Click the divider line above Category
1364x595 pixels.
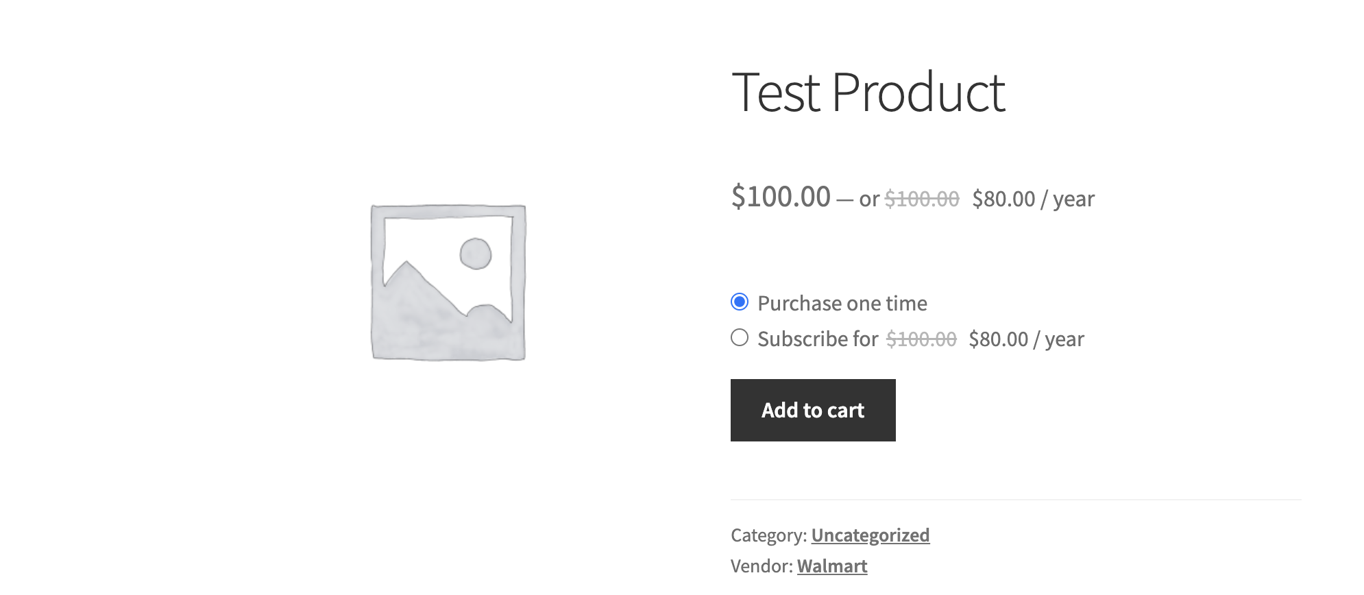click(1016, 500)
